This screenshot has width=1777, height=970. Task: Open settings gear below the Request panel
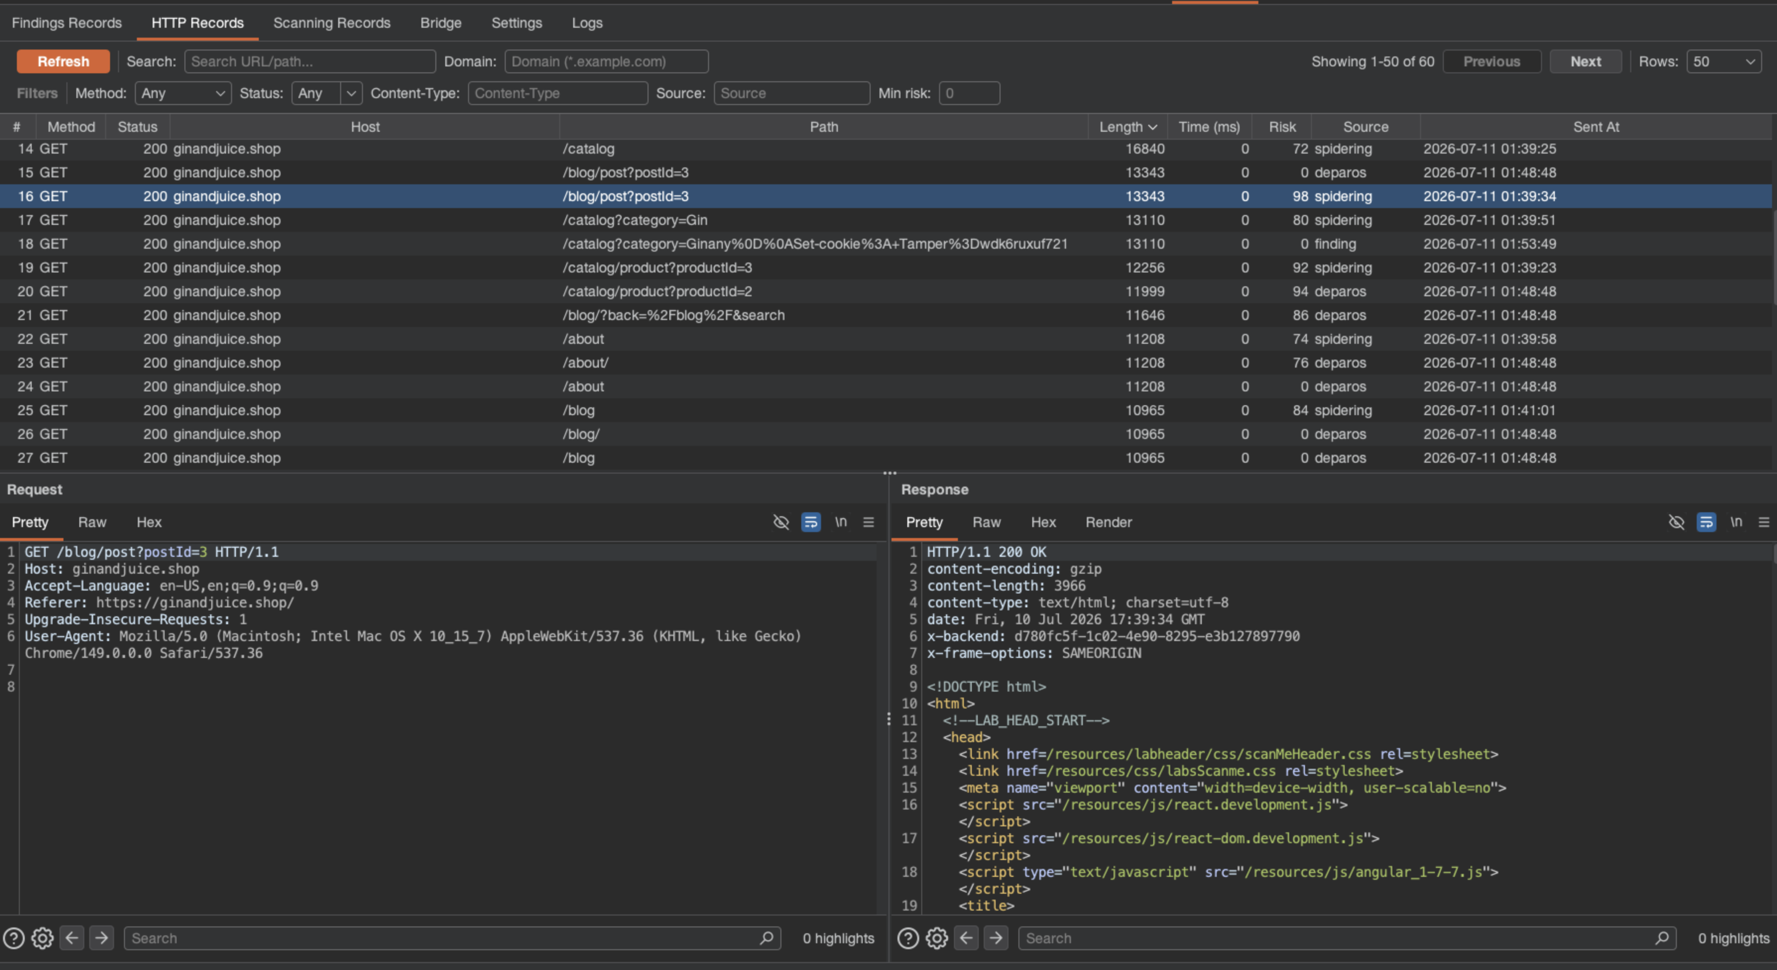coord(43,938)
